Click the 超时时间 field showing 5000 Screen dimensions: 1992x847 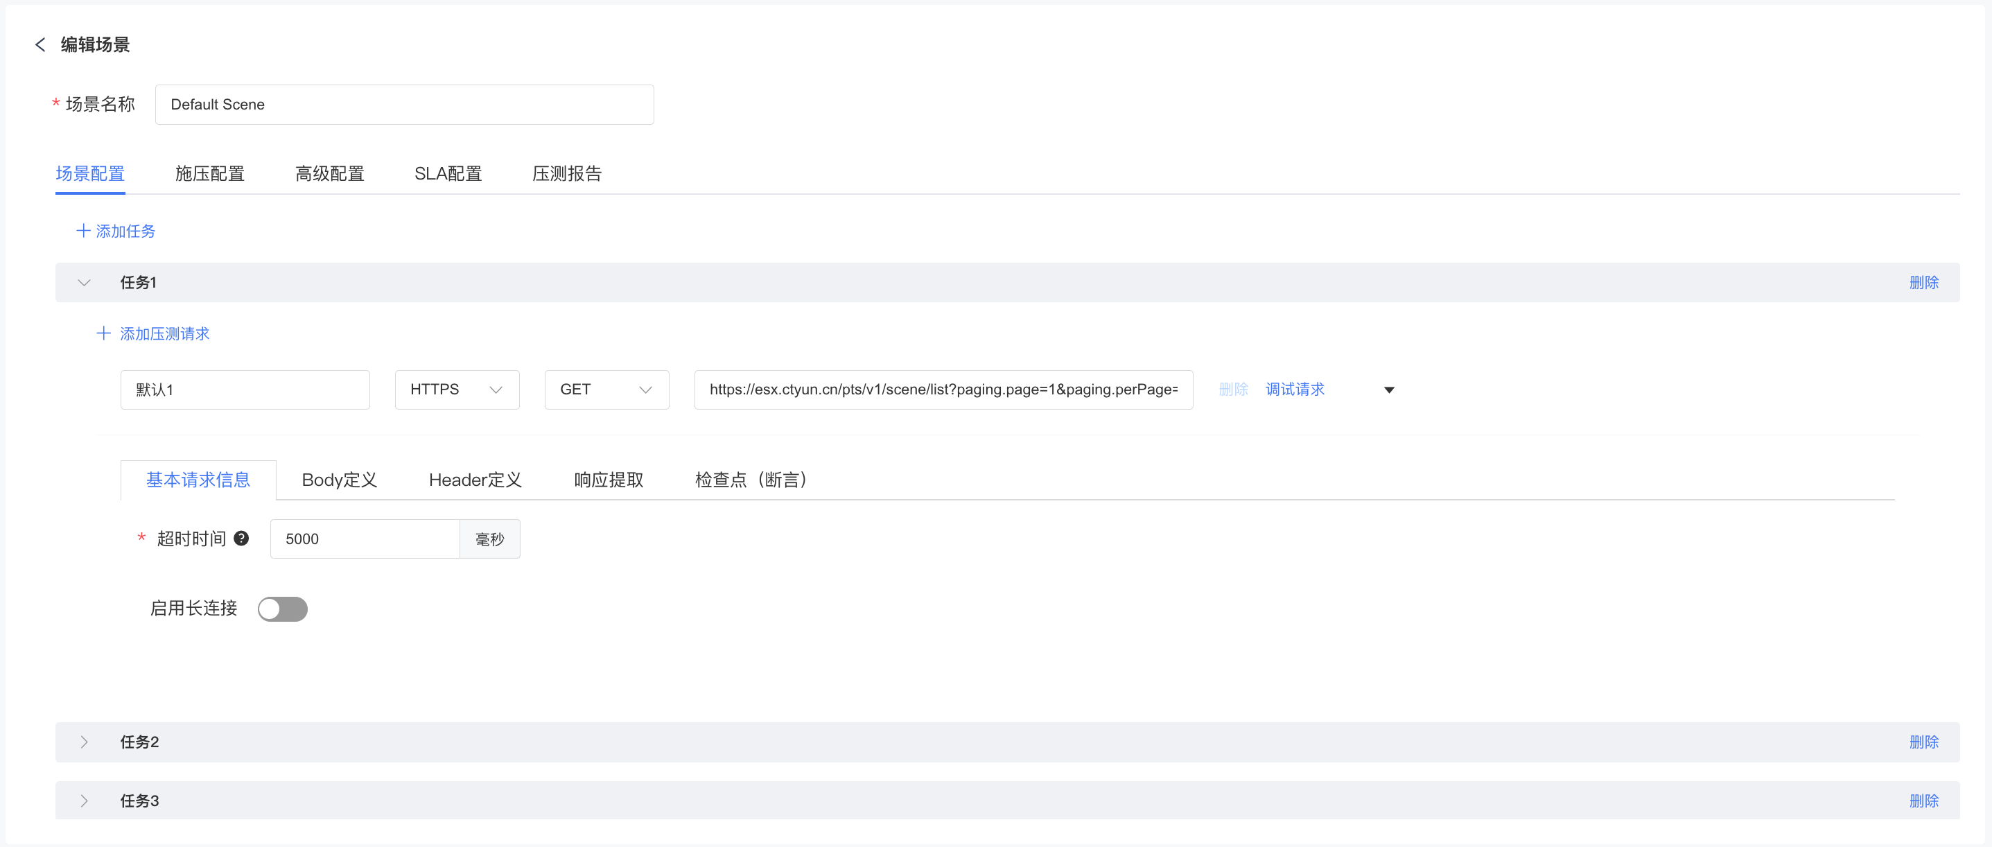coord(364,539)
